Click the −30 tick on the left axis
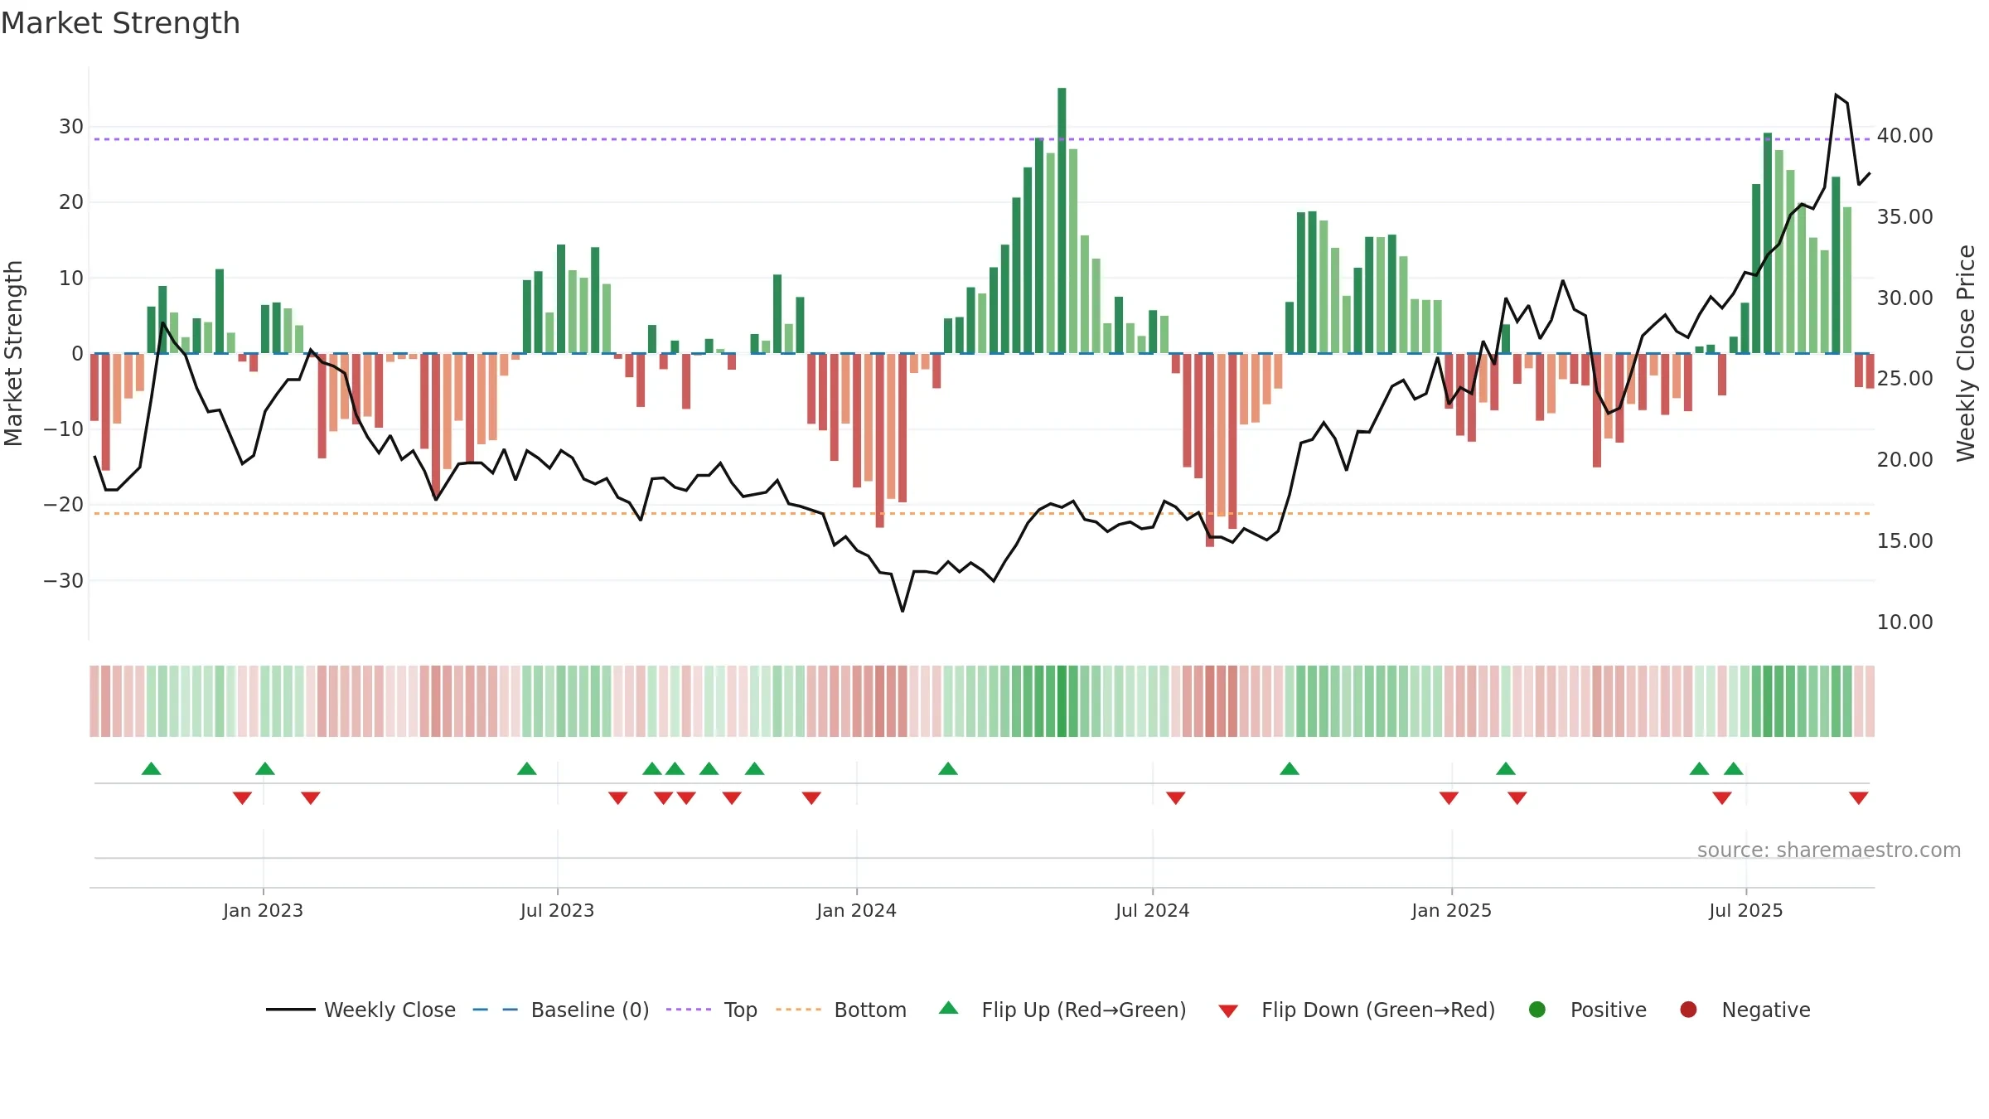 click(64, 580)
